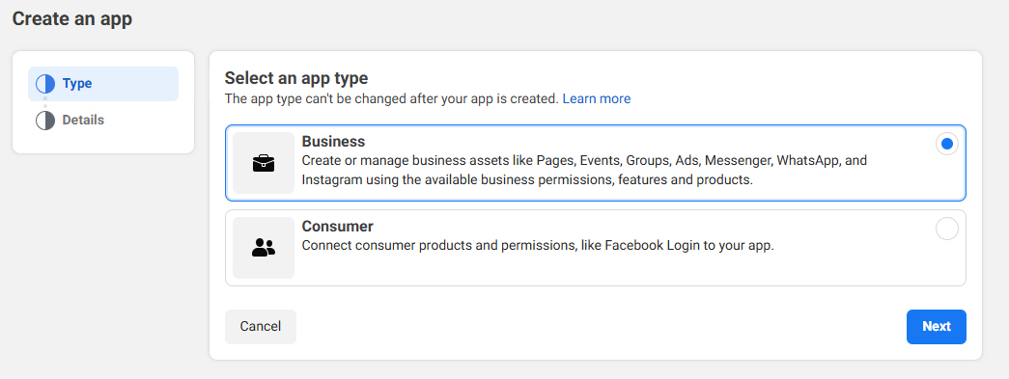Viewport: 1009px width, 379px height.
Task: Open the Type step in sidebar
Action: pyautogui.click(x=103, y=84)
